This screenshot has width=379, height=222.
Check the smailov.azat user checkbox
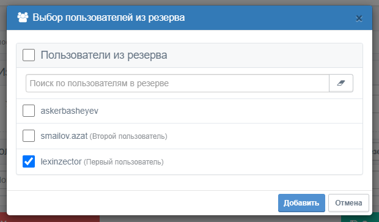(x=29, y=136)
